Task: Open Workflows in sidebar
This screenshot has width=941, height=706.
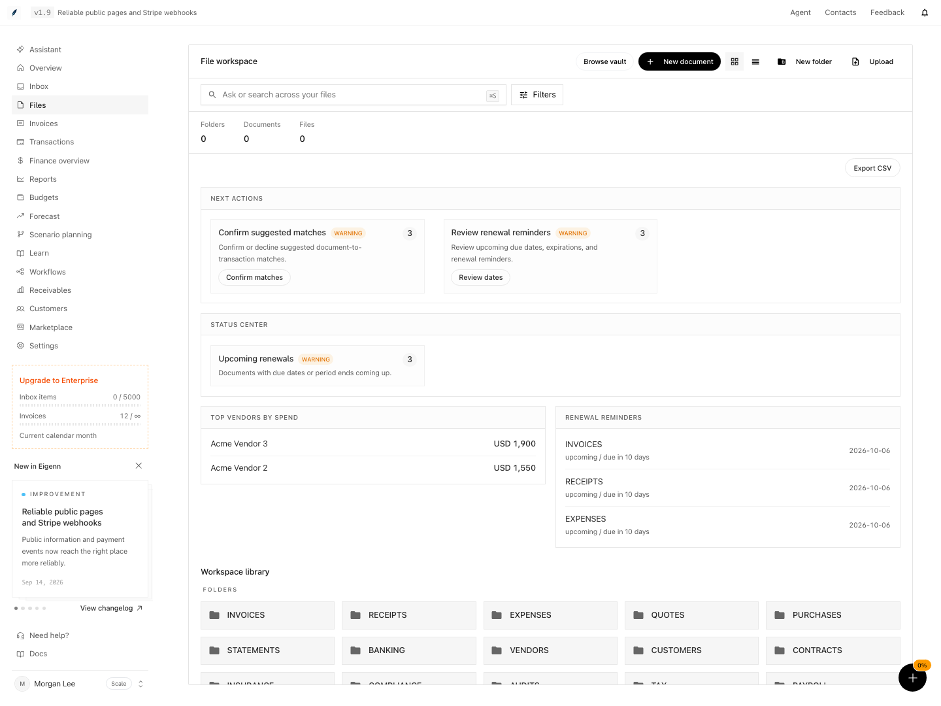Action: click(80, 272)
